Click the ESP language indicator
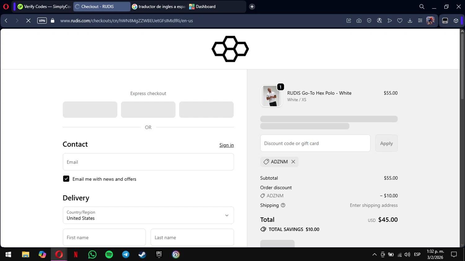Screen dimensions: 465x261 417,254
